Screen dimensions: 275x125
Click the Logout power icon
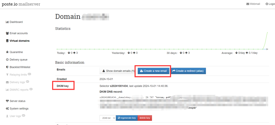[x=267, y=4]
